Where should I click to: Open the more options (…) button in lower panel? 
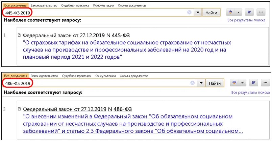(265, 83)
